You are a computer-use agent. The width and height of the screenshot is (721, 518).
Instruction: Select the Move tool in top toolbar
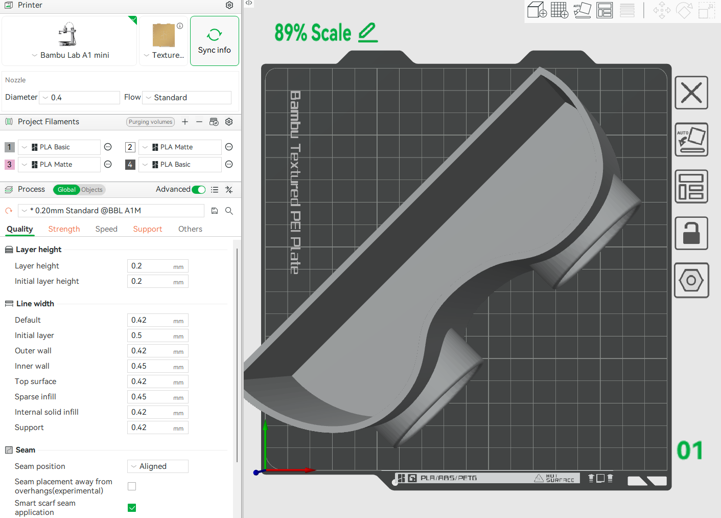tap(662, 10)
